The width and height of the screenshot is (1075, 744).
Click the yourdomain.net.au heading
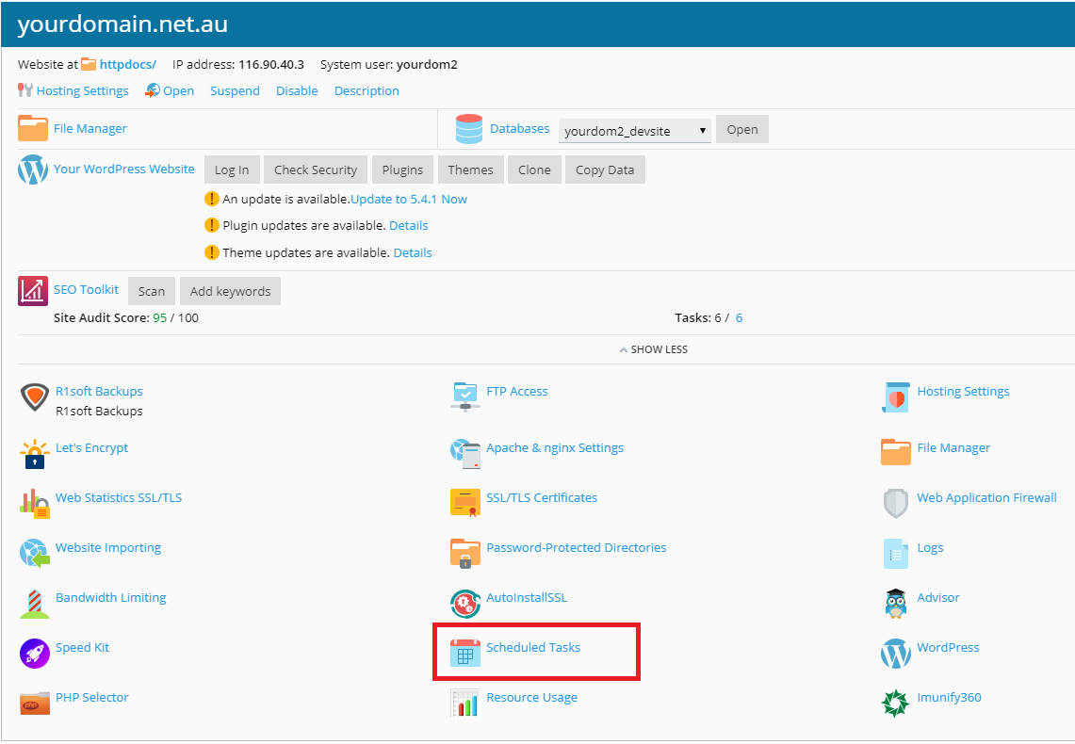click(122, 24)
